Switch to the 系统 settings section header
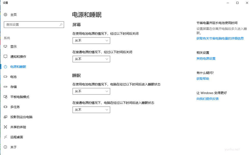This screenshot has height=155, width=250. [7, 38]
